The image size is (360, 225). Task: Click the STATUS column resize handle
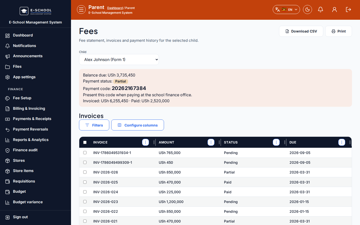click(x=285, y=142)
